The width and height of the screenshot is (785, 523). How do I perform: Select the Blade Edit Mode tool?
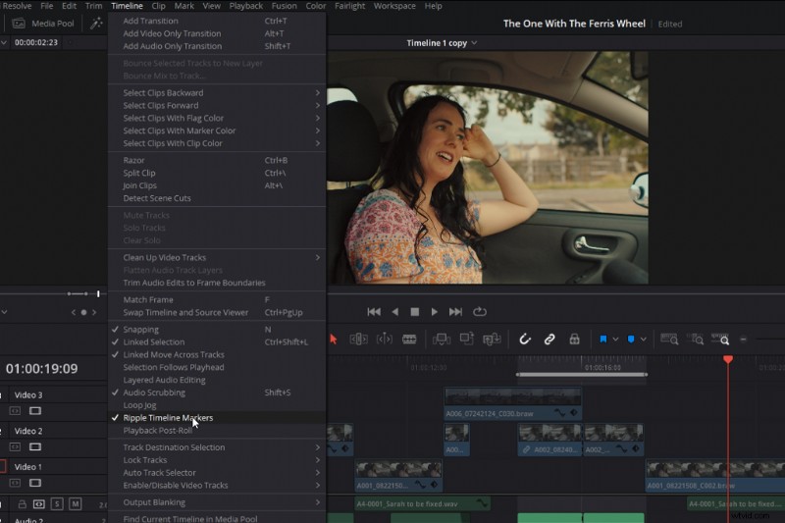click(x=409, y=340)
